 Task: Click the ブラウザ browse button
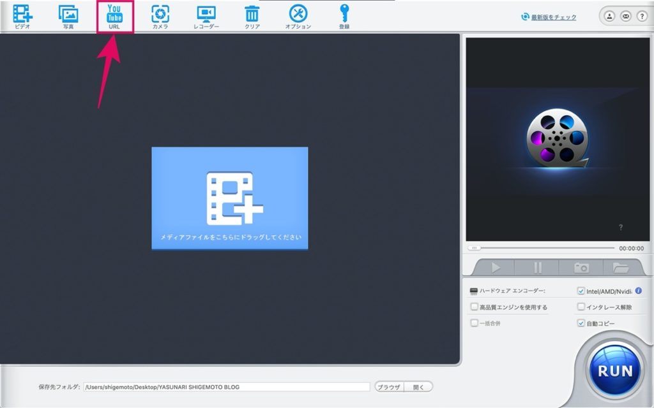pyautogui.click(x=389, y=387)
